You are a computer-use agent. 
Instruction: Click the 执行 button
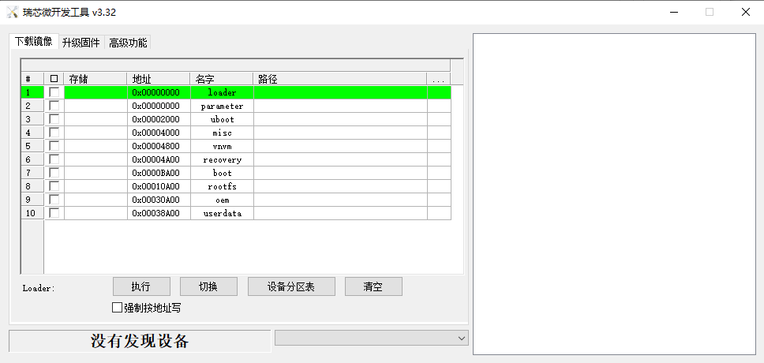pyautogui.click(x=142, y=286)
